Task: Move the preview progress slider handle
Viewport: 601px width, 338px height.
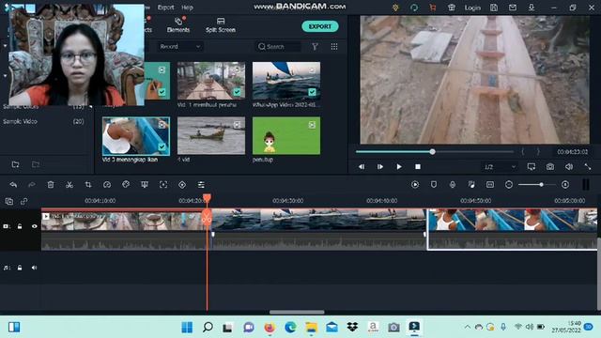Action: (432, 152)
